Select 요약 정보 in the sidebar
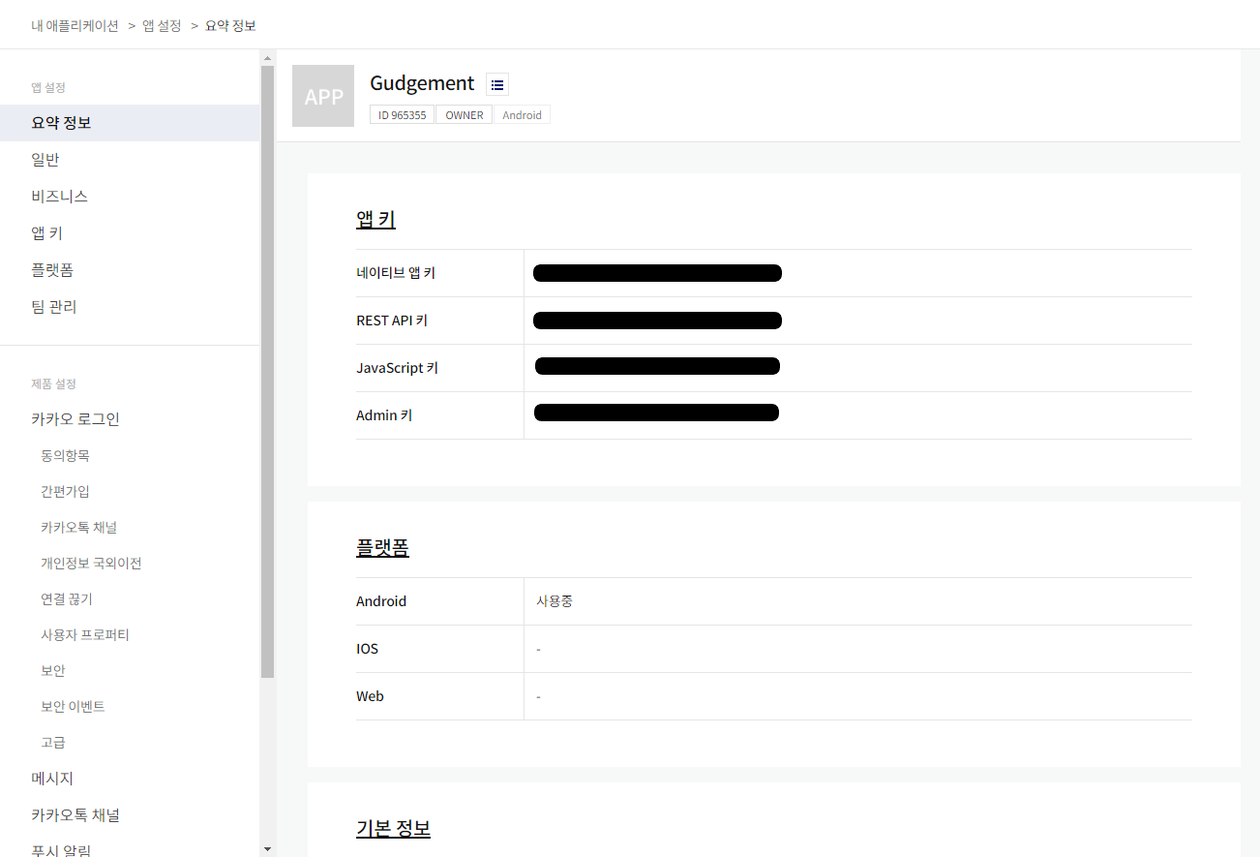The width and height of the screenshot is (1260, 857). pyautogui.click(x=130, y=123)
